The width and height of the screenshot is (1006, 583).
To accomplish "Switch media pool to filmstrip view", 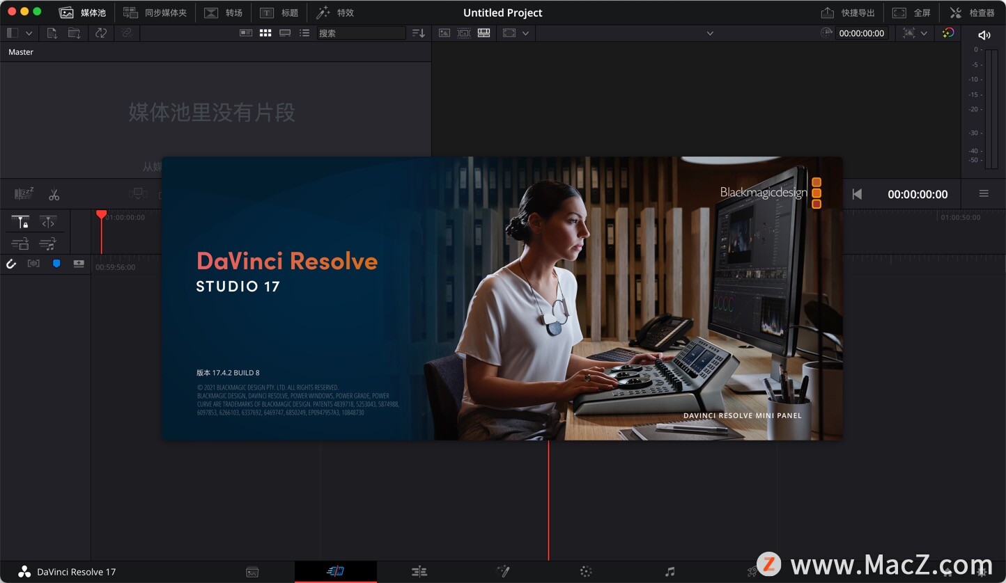I will click(x=285, y=33).
